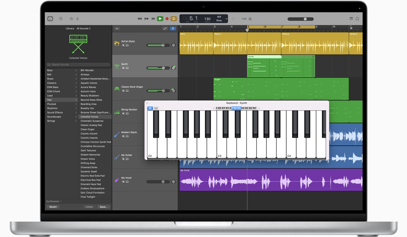The image size is (407, 237).
Task: Select the My Vocal microphone track icon
Action: tap(117, 180)
